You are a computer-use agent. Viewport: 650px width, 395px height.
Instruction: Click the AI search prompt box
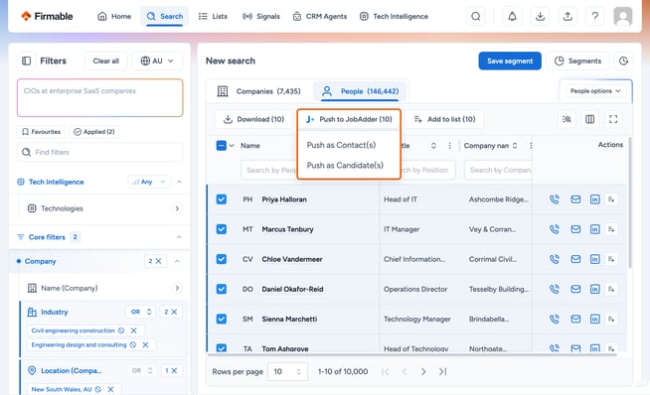pyautogui.click(x=100, y=97)
